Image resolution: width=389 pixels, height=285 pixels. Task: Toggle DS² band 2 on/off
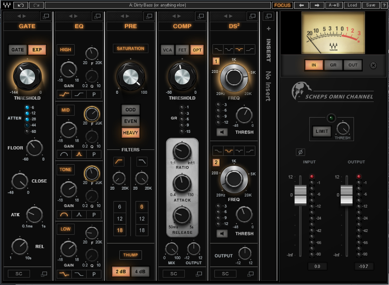coord(216,162)
